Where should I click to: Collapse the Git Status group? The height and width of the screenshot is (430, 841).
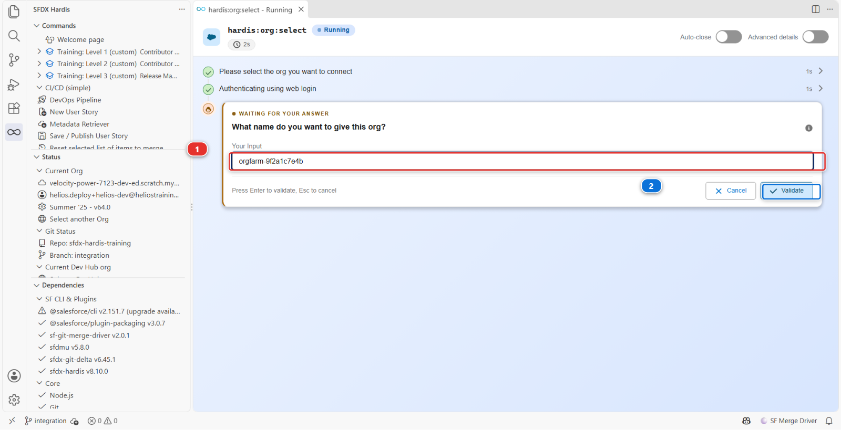39,231
